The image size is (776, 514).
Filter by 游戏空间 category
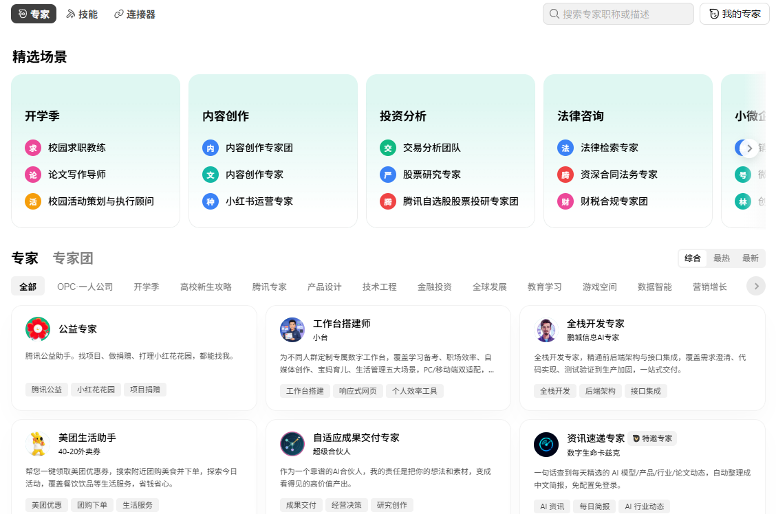coord(599,287)
